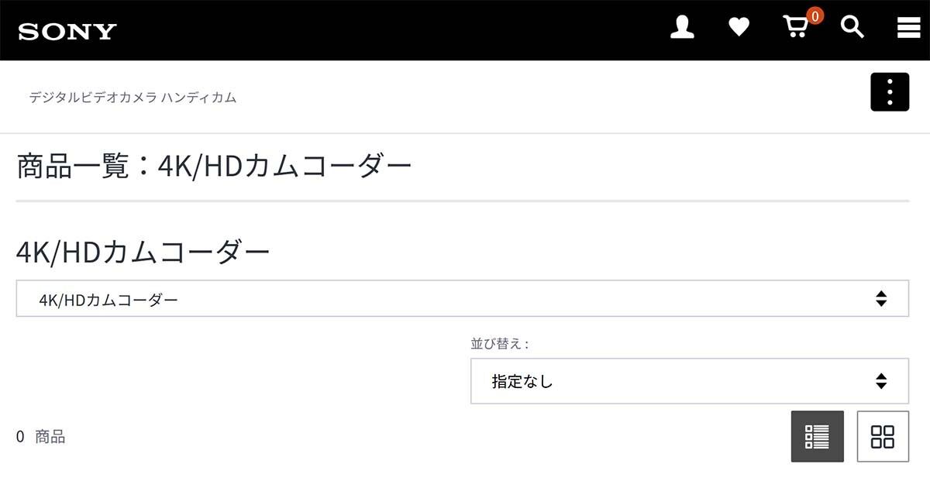Open the 4K/HDカムコーダー category dropdown
This screenshot has width=930, height=488.
tap(462, 298)
